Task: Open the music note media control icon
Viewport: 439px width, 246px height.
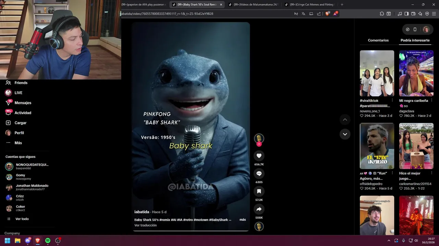Action: pos(400,14)
